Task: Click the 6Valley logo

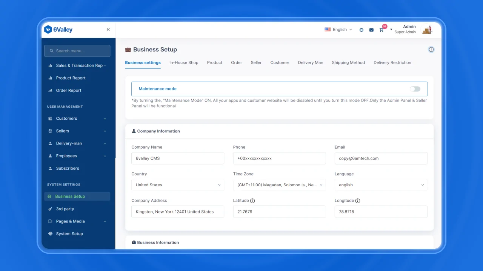Action: click(x=58, y=29)
